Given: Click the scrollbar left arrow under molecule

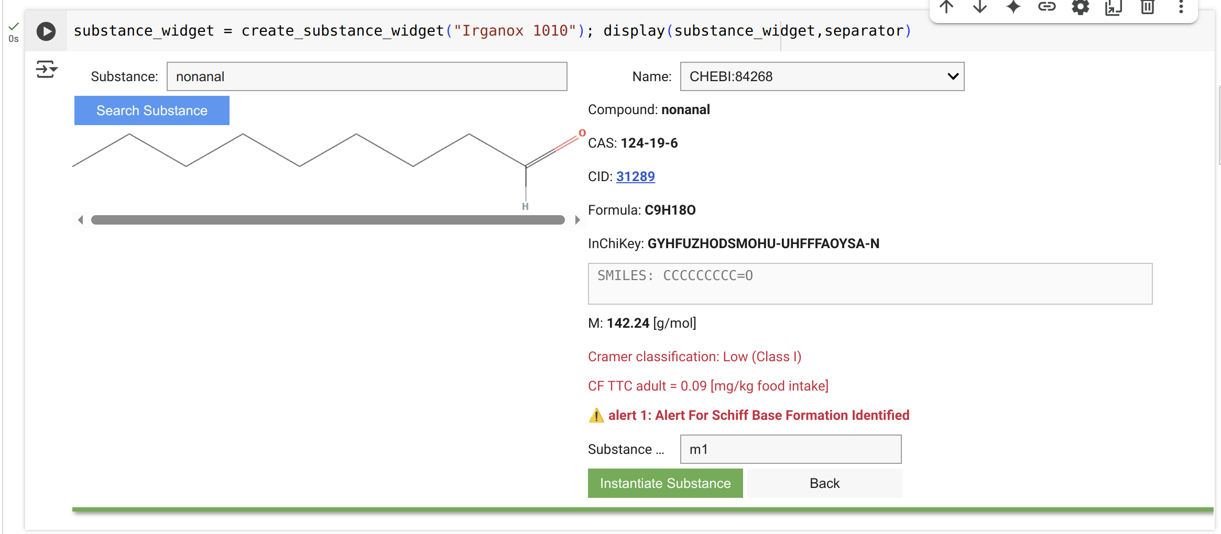Looking at the screenshot, I should [80, 220].
